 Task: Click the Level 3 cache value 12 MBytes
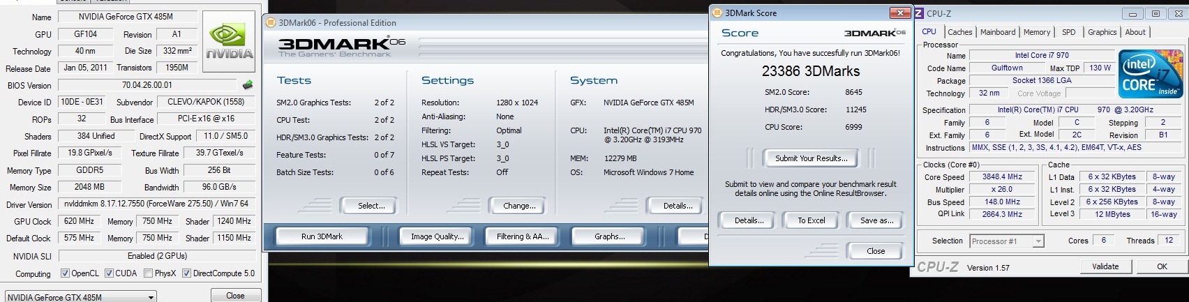pos(1112,214)
